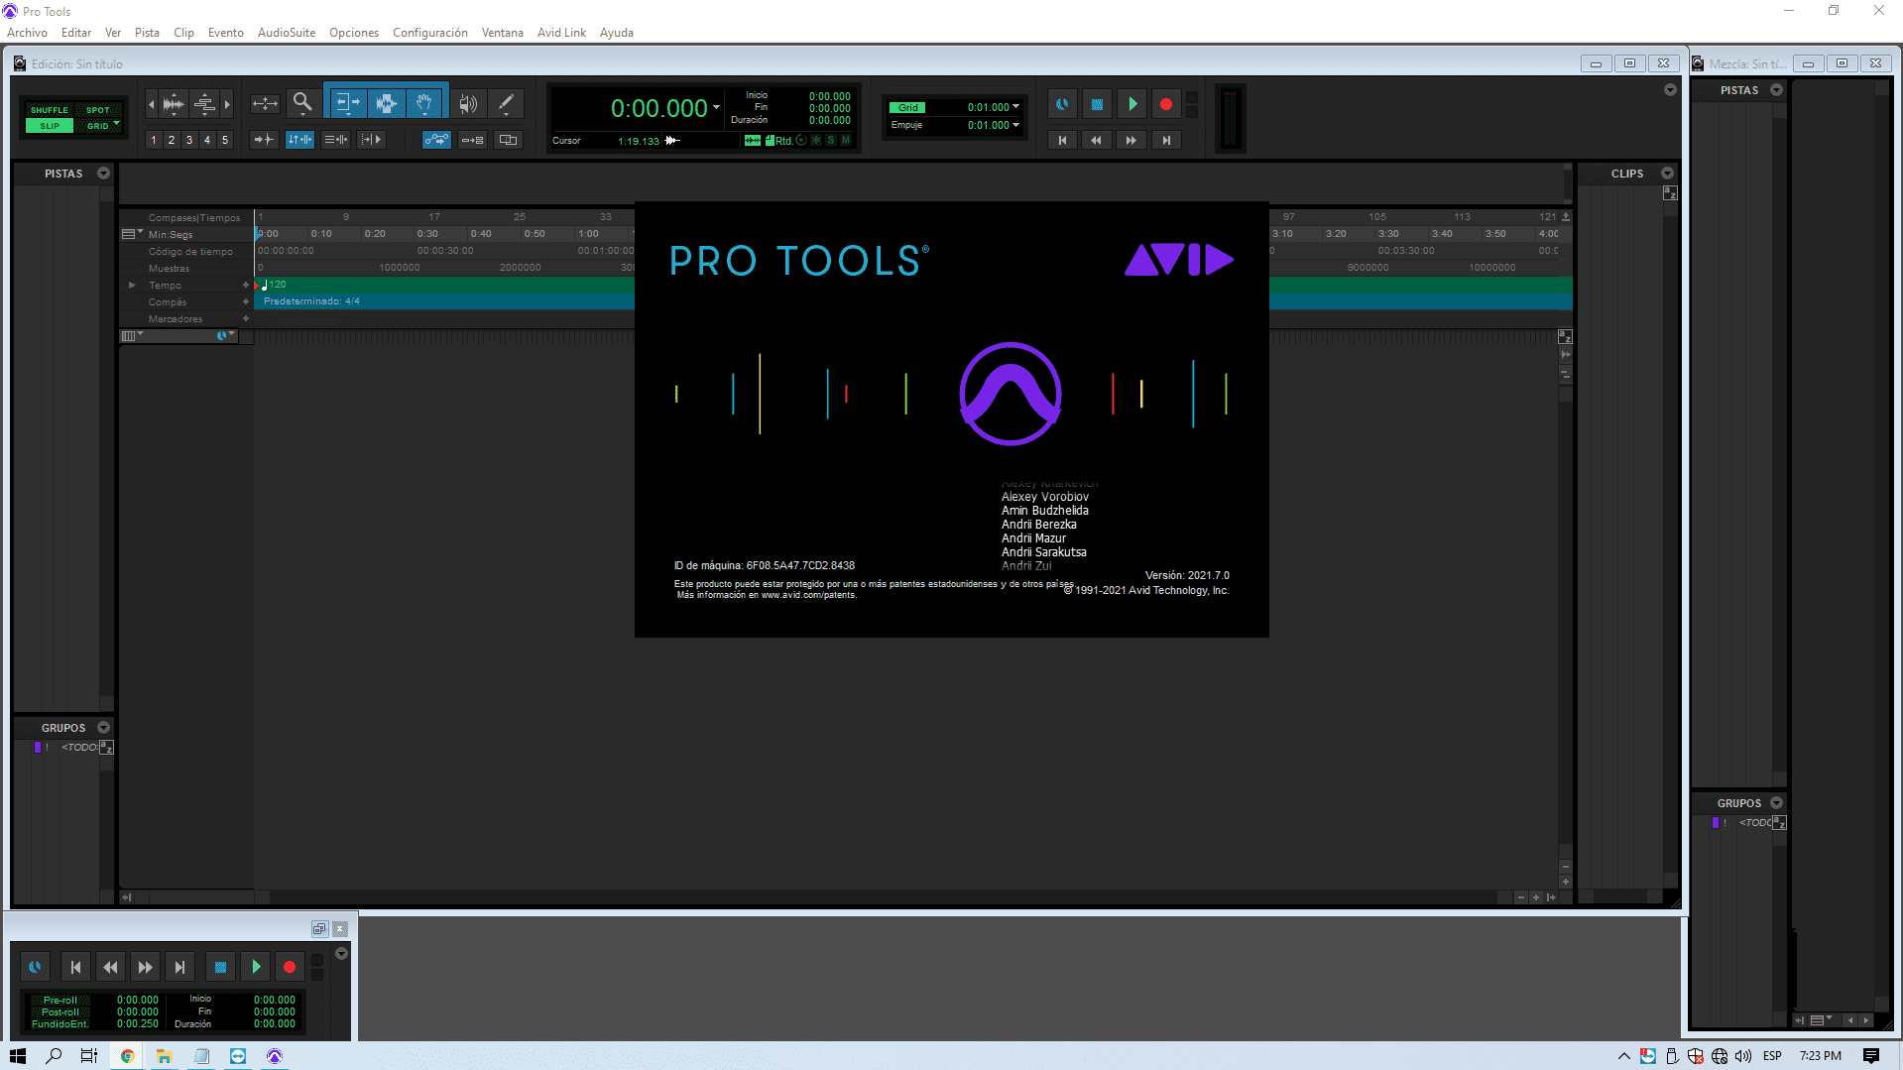Click zoom preset number 3
This screenshot has width=1903, height=1070.
pos(188,140)
